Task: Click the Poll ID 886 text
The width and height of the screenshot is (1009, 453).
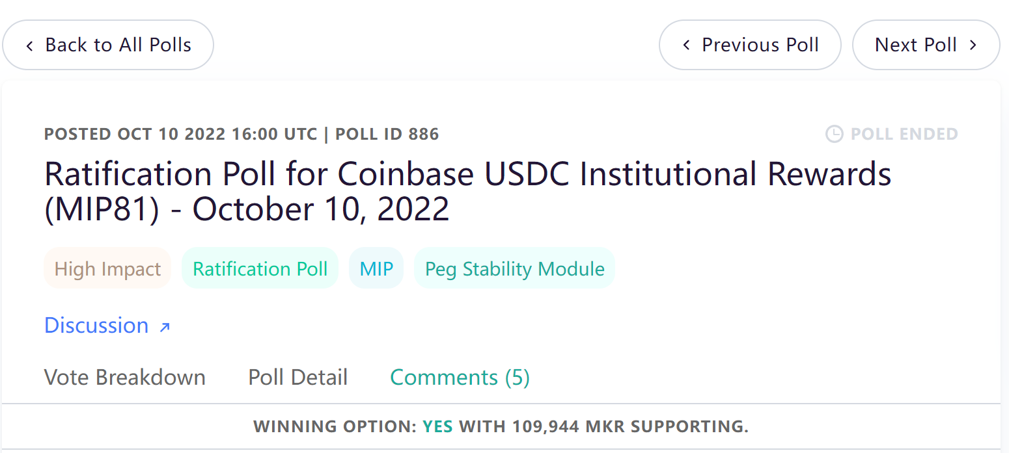Action: (387, 135)
